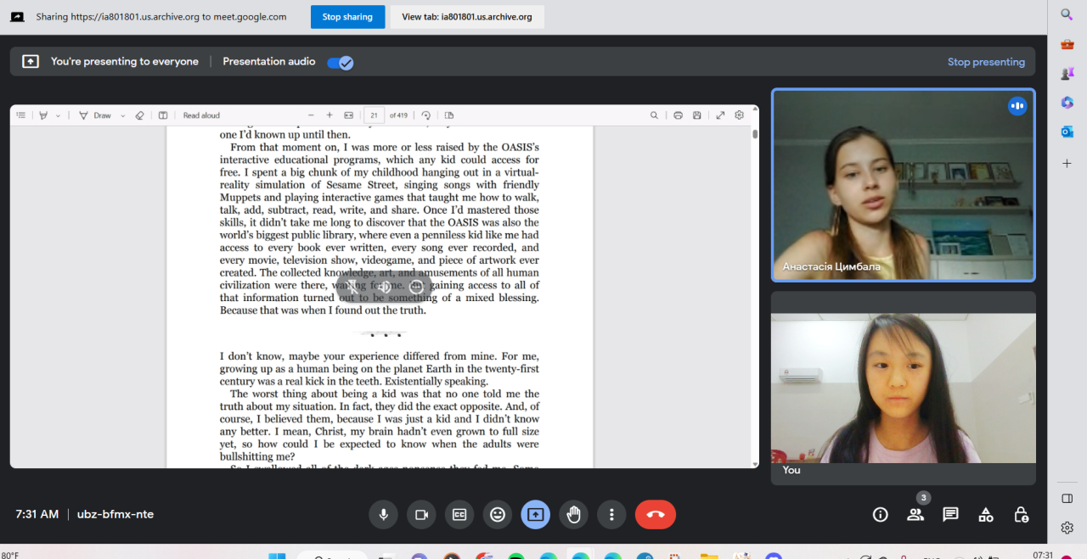Add a sidebar app with plus icon
The width and height of the screenshot is (1087, 559).
(1067, 163)
